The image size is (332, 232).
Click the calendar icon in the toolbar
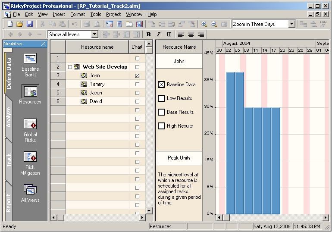110,24
